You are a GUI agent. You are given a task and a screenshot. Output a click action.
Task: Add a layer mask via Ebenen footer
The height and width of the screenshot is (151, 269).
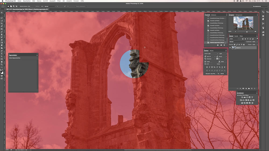[x=243, y=89]
